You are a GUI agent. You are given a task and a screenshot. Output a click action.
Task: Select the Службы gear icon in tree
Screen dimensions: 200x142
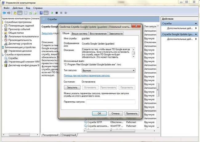[6, 58]
